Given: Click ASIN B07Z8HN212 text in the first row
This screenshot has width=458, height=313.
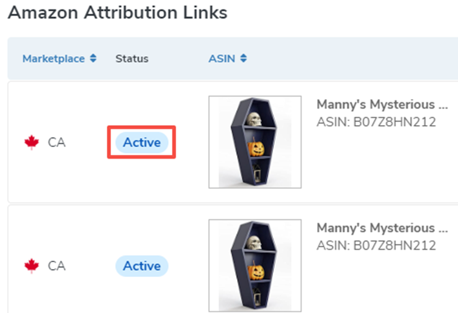Looking at the screenshot, I should (376, 122).
